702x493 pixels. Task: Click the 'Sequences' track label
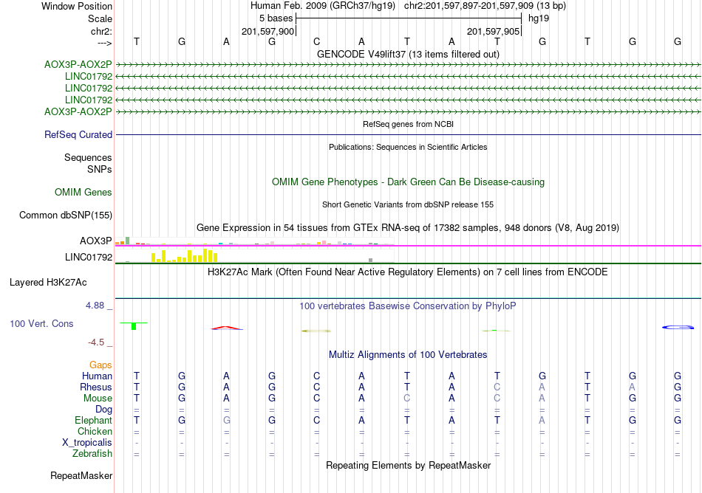click(x=88, y=157)
